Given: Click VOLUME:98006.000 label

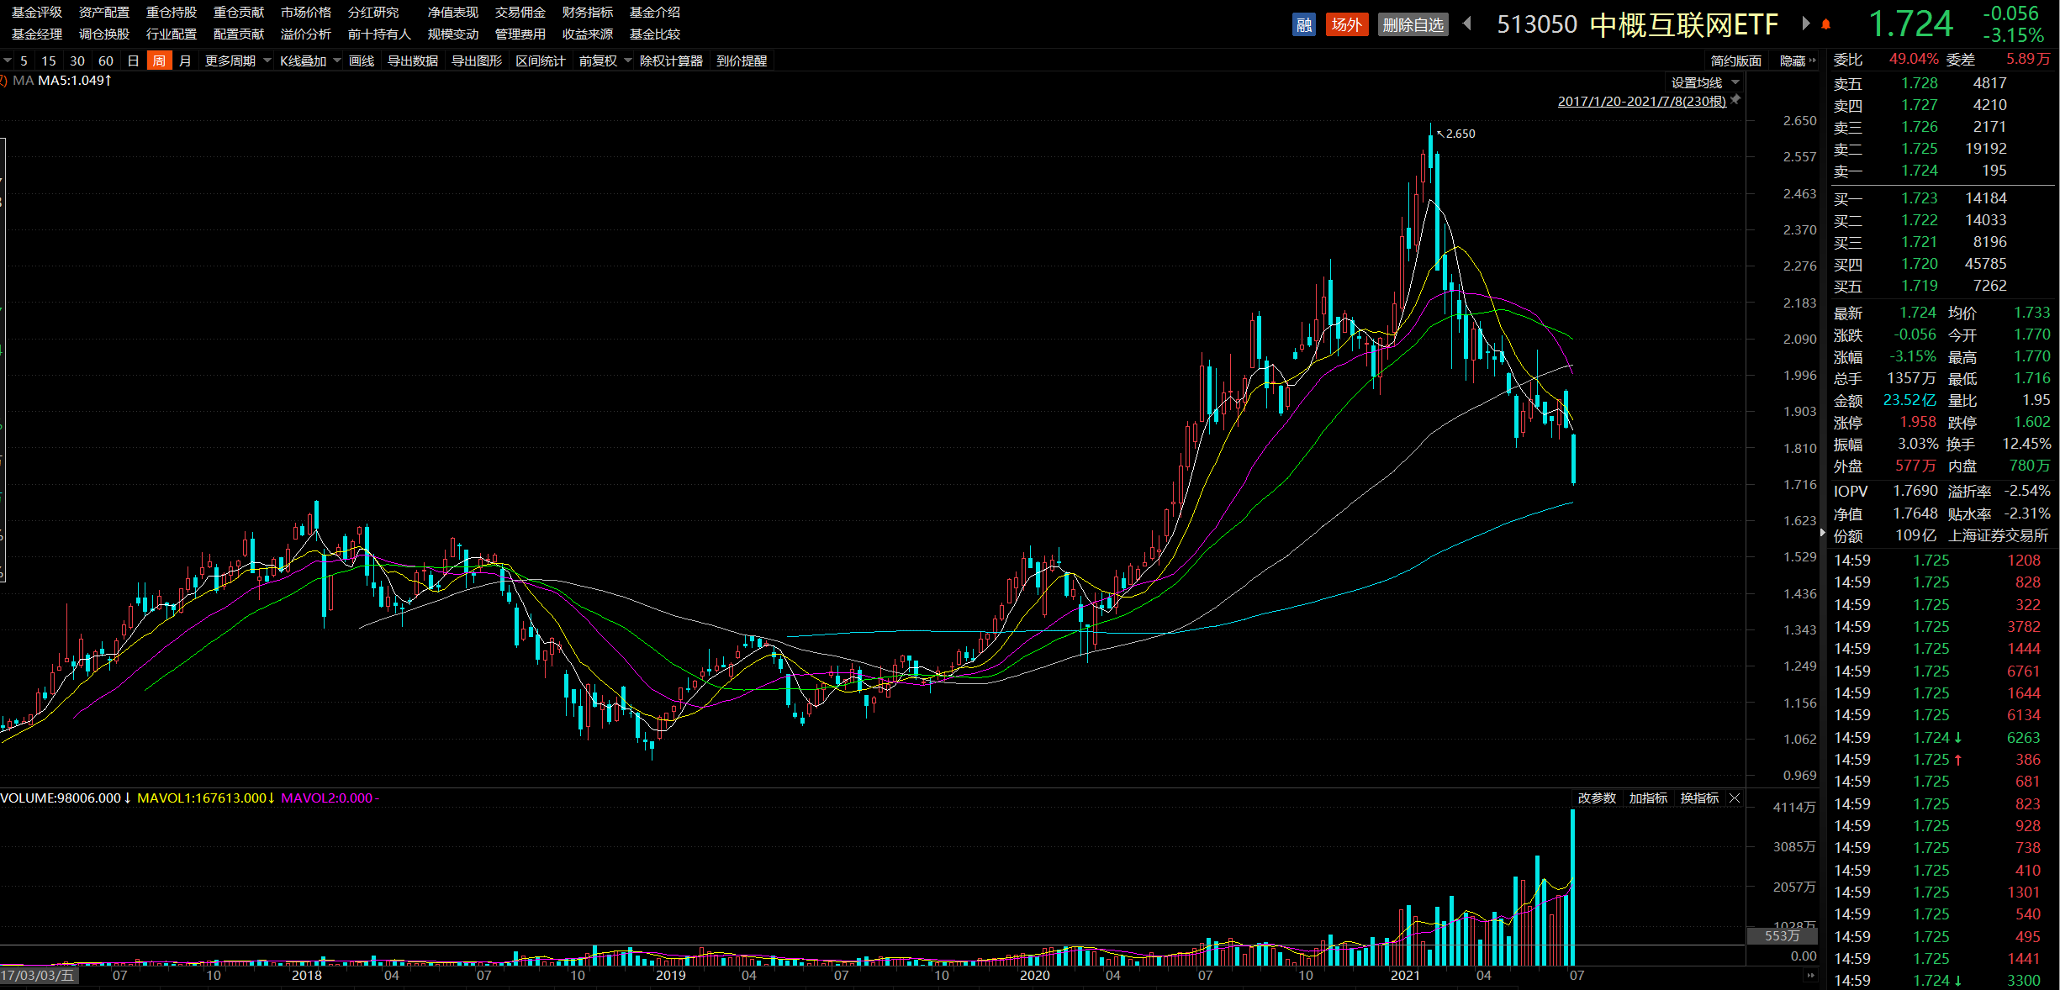Looking at the screenshot, I should pos(66,798).
